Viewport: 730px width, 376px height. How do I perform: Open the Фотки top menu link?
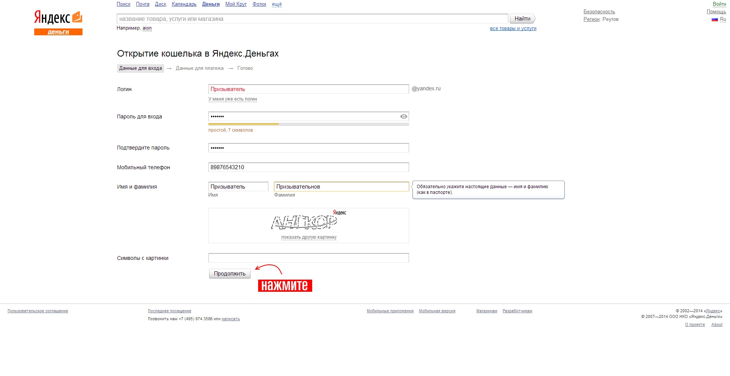[259, 4]
